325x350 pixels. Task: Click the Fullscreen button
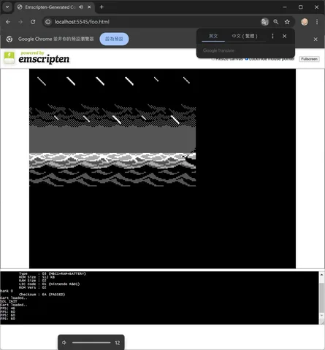click(x=309, y=59)
